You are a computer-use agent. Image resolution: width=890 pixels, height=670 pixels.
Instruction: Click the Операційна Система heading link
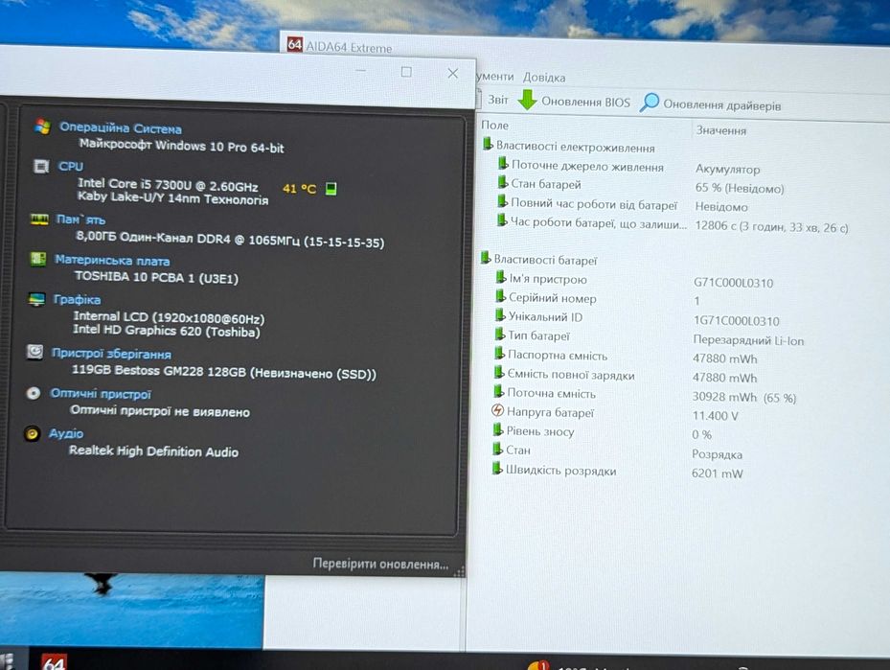tap(121, 128)
